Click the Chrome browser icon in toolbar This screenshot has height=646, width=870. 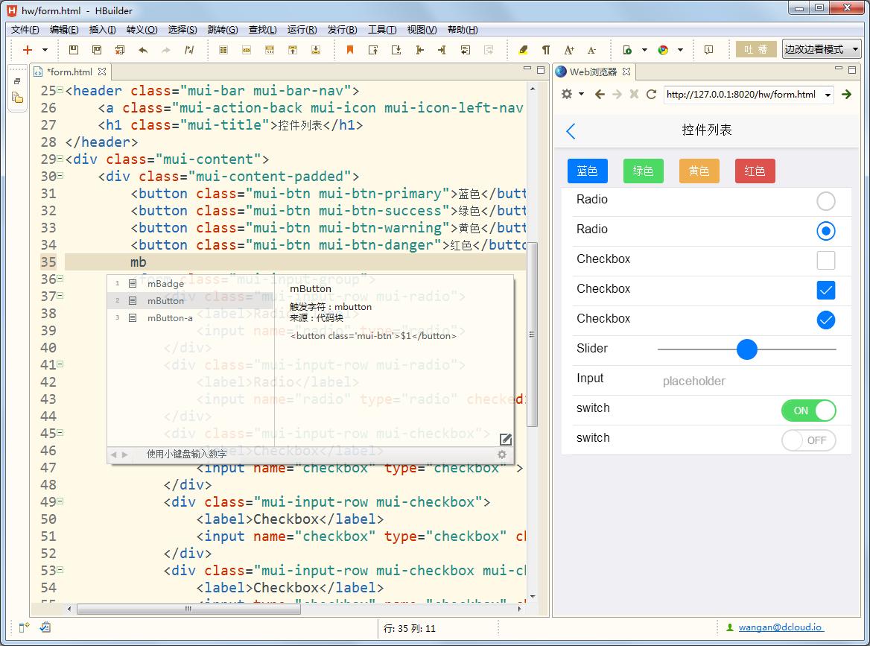click(x=663, y=50)
